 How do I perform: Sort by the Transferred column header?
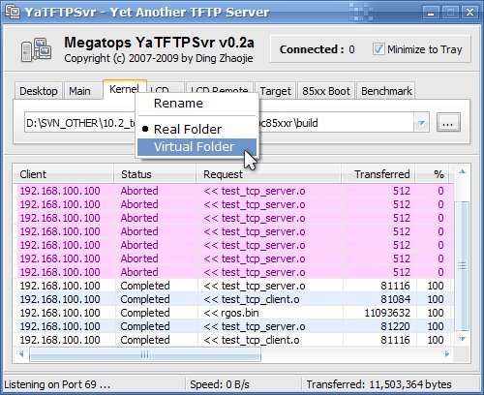(378, 174)
